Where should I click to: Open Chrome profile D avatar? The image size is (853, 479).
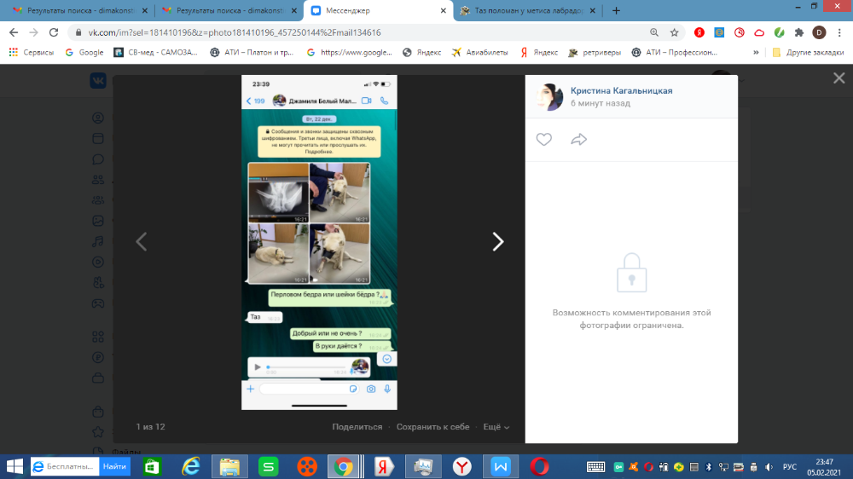pos(819,32)
